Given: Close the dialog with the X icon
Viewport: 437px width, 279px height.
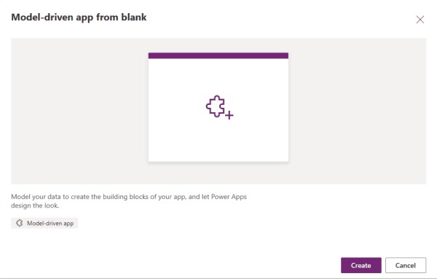Looking at the screenshot, I should (x=420, y=20).
